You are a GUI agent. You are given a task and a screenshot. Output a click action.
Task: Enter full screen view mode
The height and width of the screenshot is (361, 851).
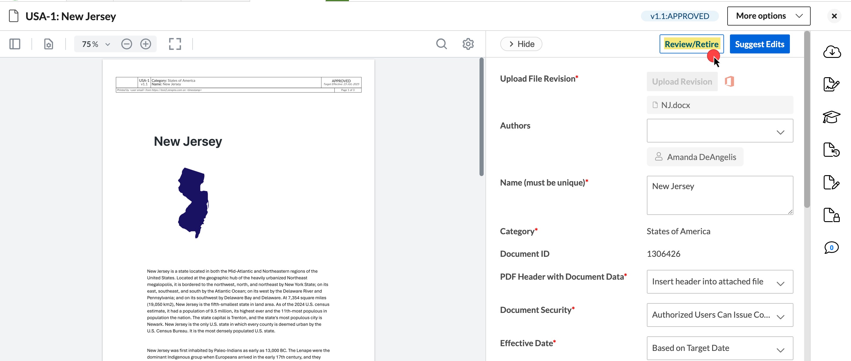tap(175, 44)
